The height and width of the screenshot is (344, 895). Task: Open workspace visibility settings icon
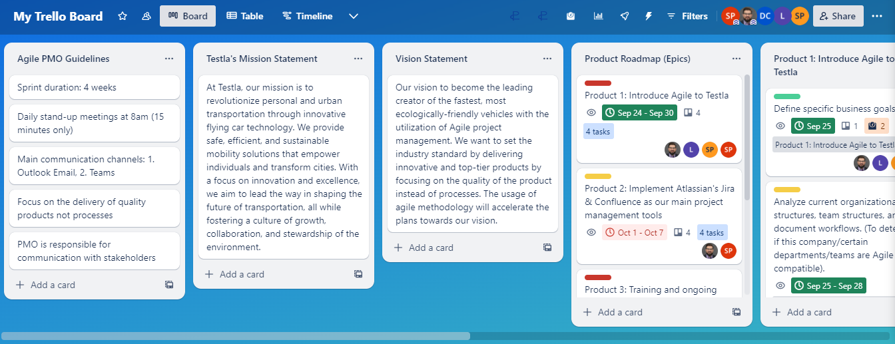[x=147, y=16]
